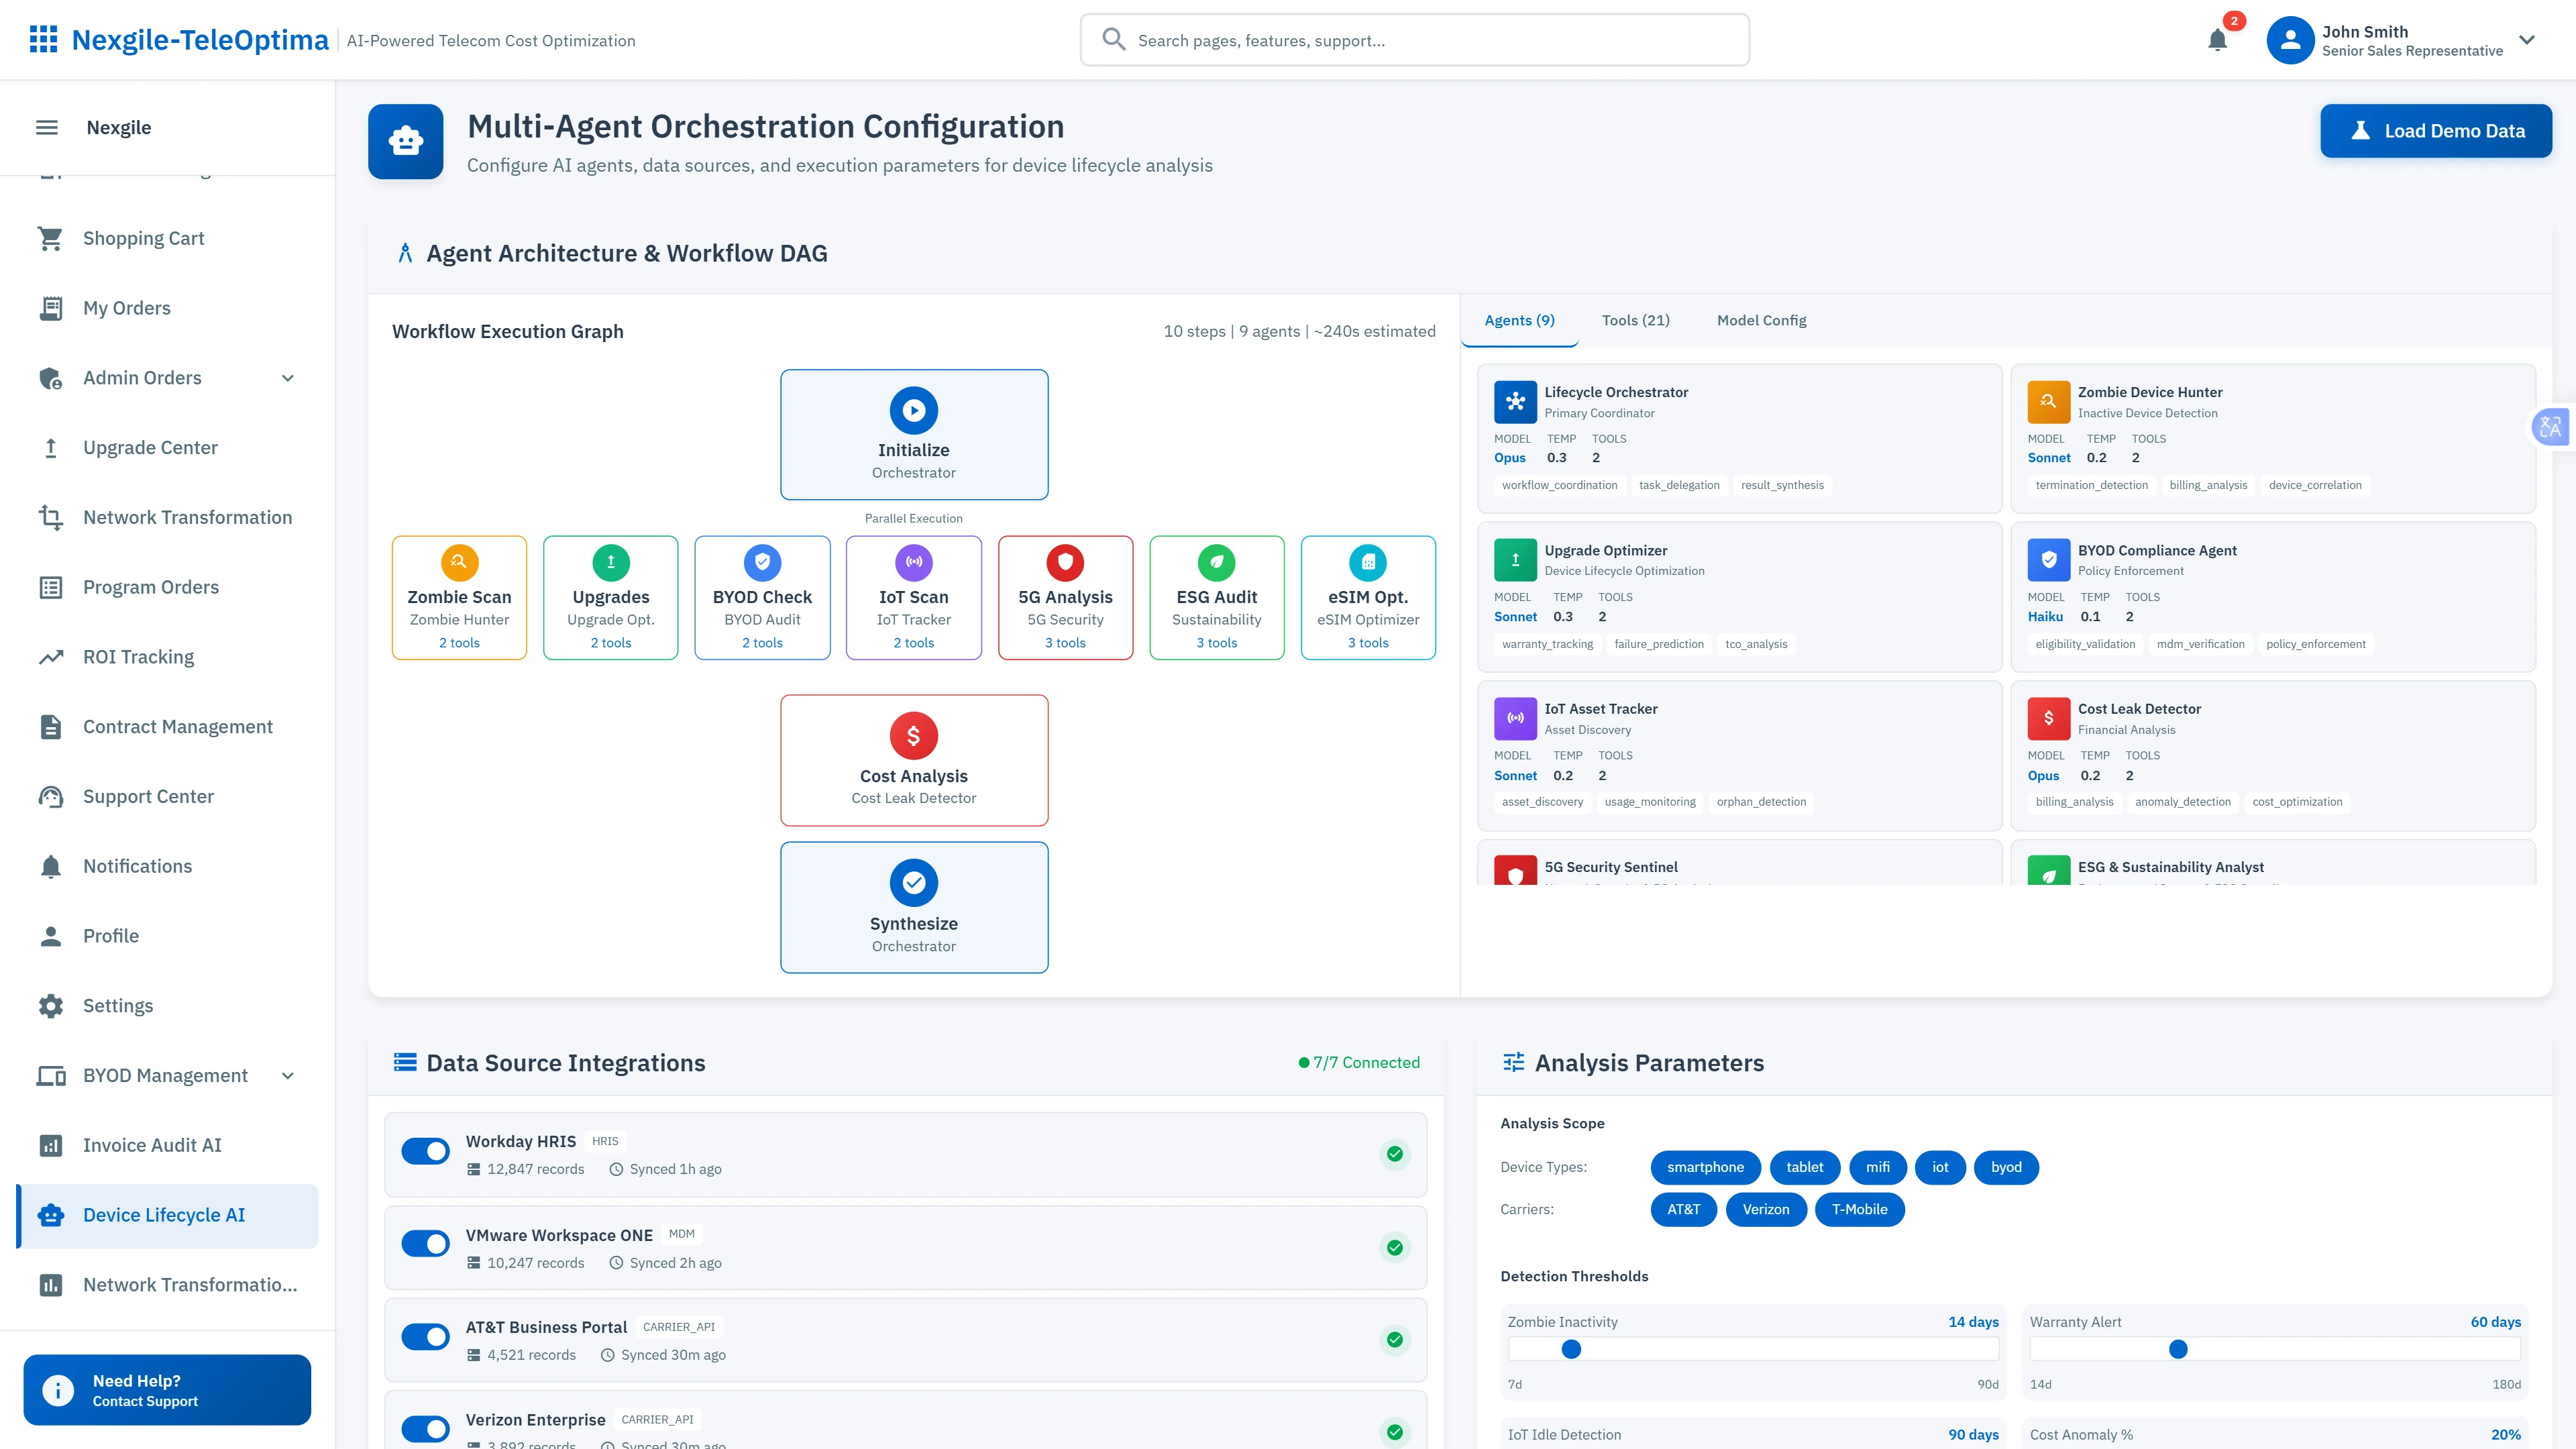Turn off the AT&T Business Portal connection
The height and width of the screenshot is (1449, 2576).
tap(425, 1336)
